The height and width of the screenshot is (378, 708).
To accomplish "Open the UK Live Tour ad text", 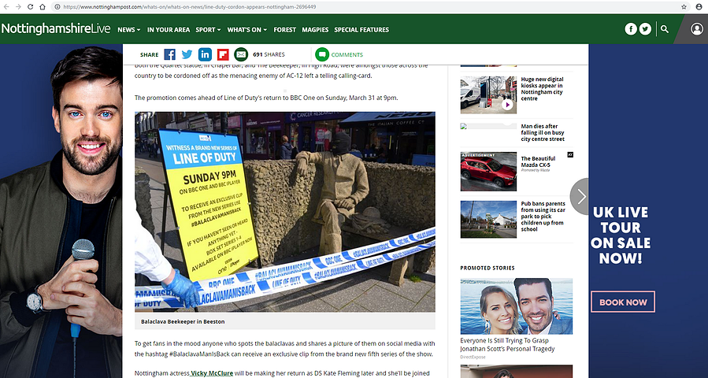I will click(x=621, y=235).
